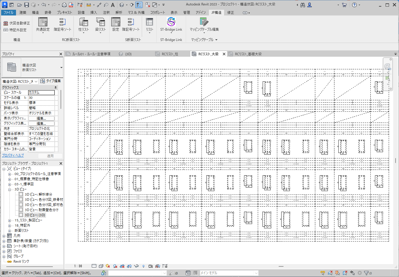Expand the 断面リスト node in project browser

pos(9,230)
